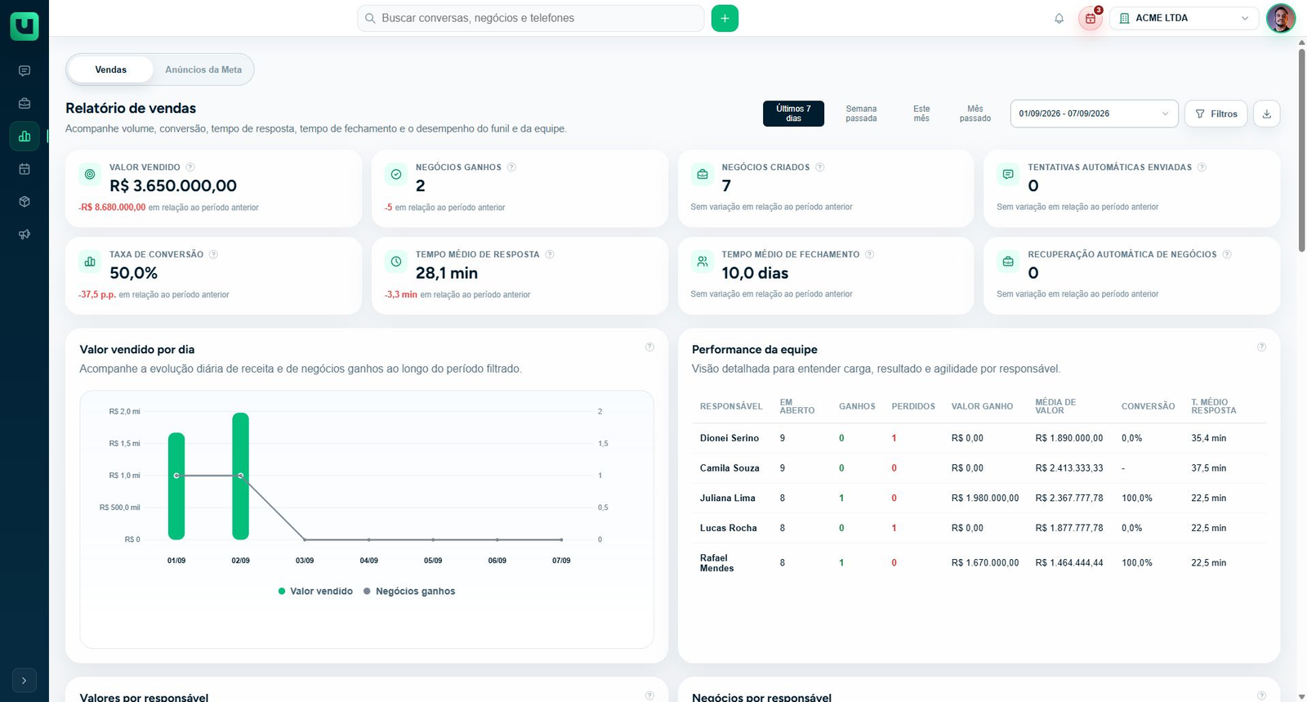The image size is (1307, 702).
Task: Switch to the Vendas tab
Action: pyautogui.click(x=111, y=69)
